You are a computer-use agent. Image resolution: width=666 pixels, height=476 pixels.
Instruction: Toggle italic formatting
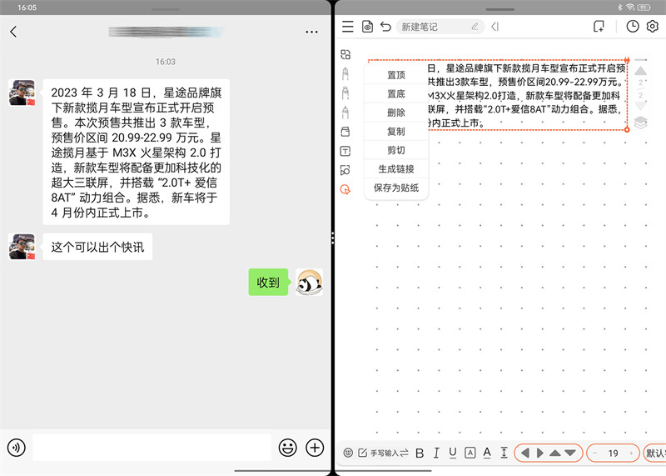(436, 453)
